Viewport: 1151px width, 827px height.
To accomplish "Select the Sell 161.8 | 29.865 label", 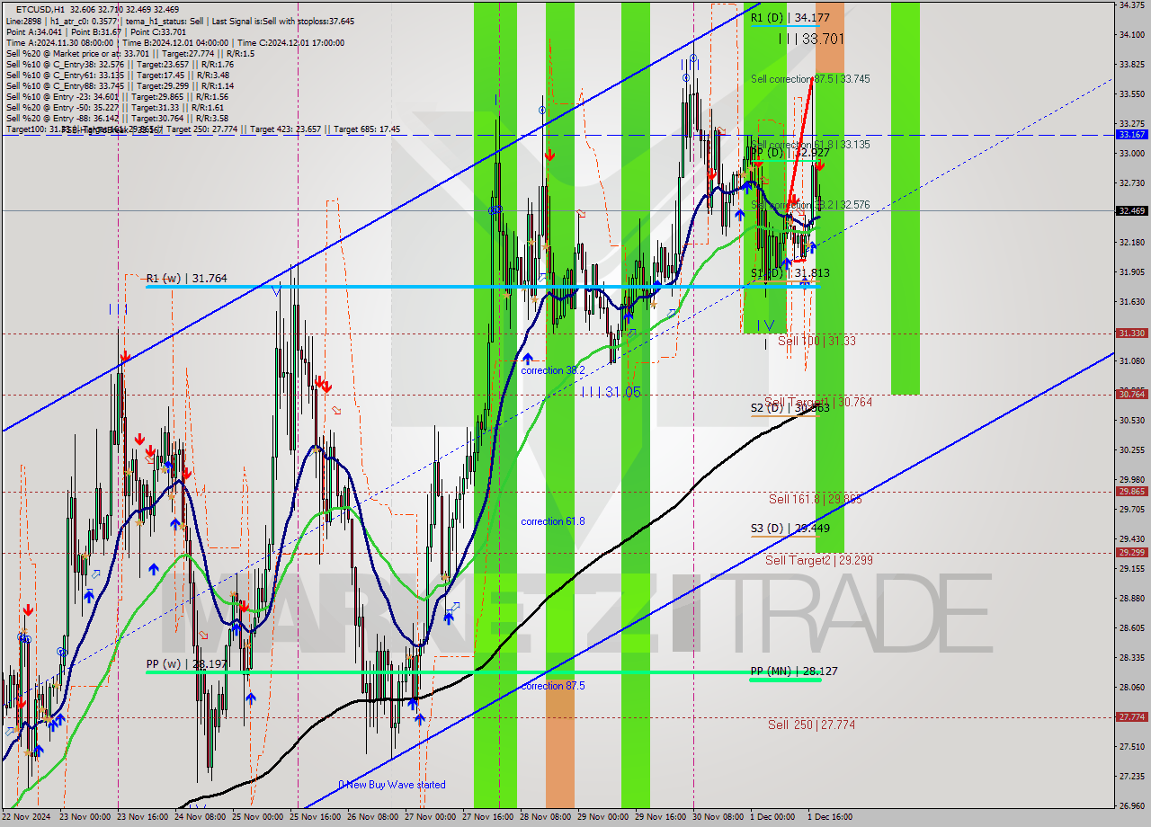I will click(815, 499).
